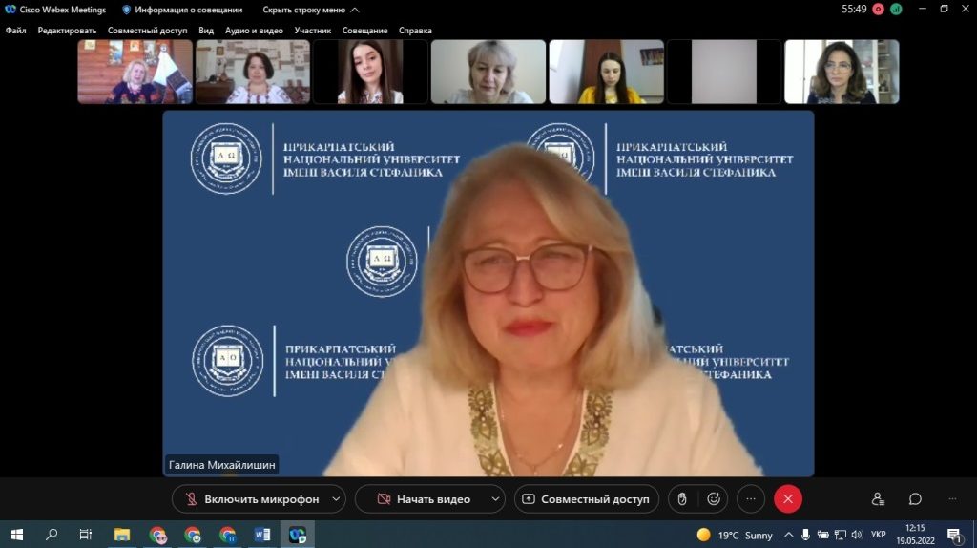The height and width of the screenshot is (548, 977).
Task: Click the raise hand gesture icon
Action: point(681,498)
